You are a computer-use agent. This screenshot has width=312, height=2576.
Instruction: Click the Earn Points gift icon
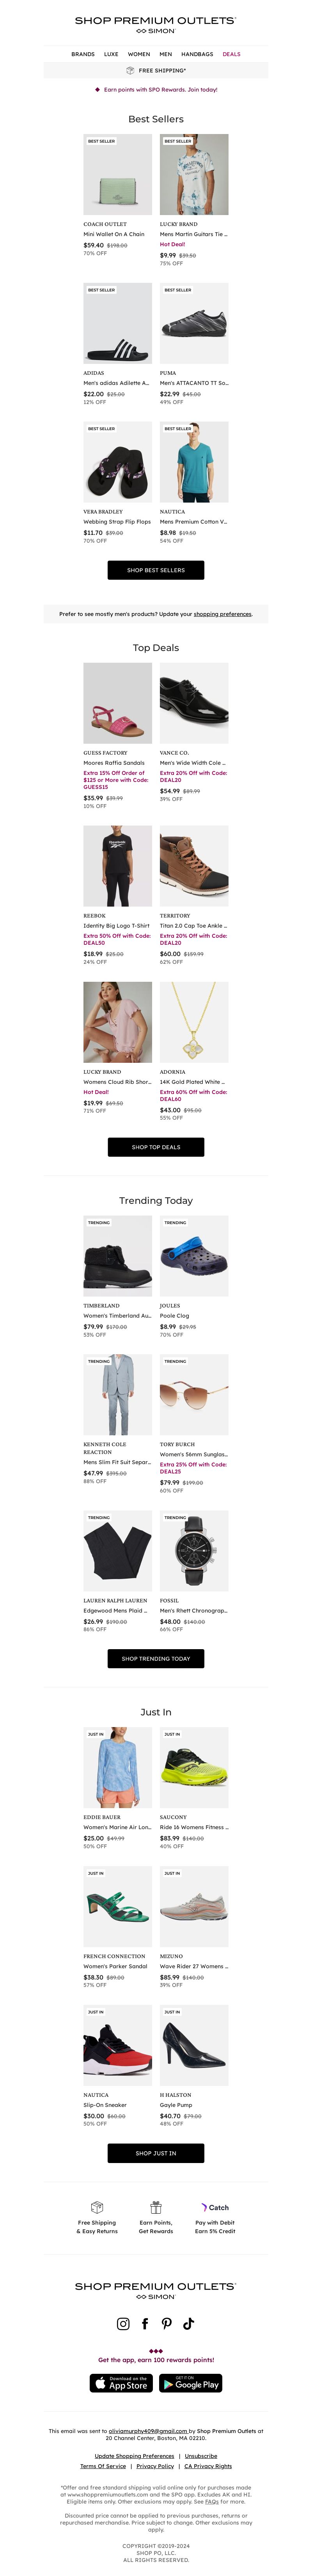tap(156, 2206)
